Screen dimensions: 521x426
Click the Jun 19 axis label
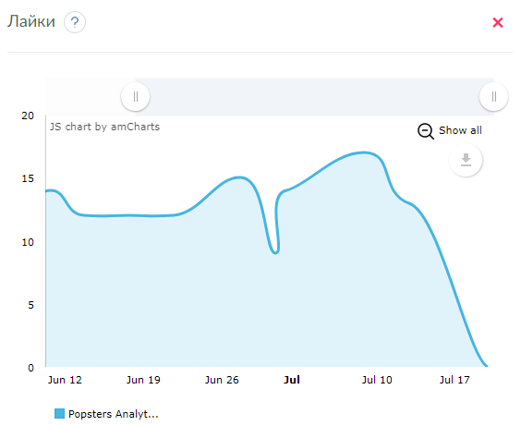click(x=143, y=380)
